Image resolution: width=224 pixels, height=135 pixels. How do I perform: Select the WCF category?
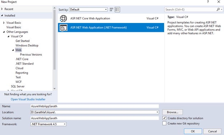19,82
